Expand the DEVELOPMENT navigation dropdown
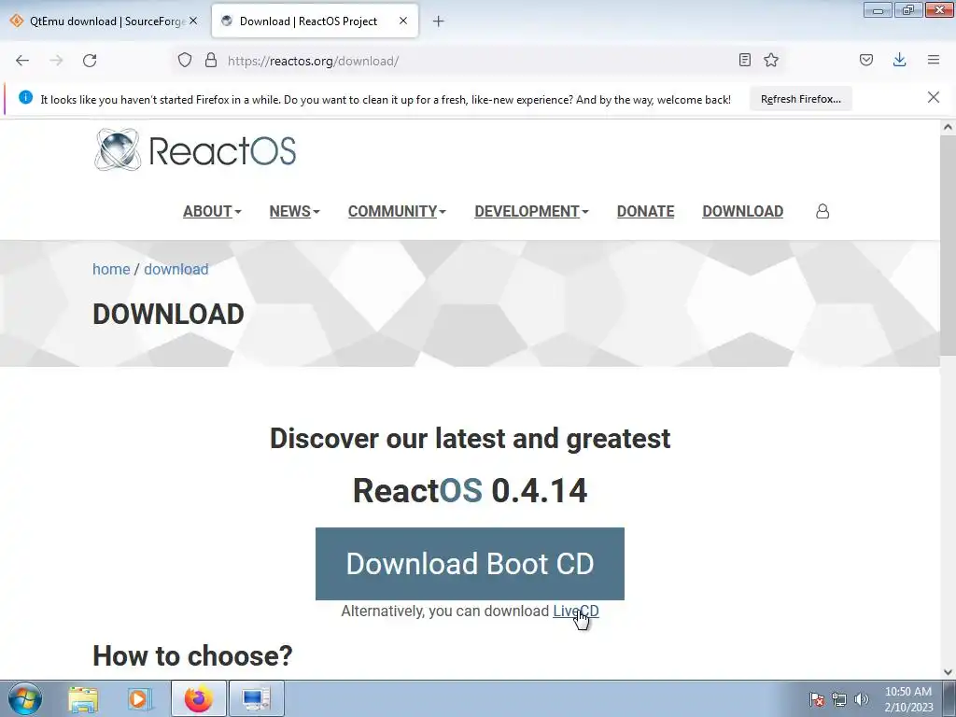 pos(531,211)
